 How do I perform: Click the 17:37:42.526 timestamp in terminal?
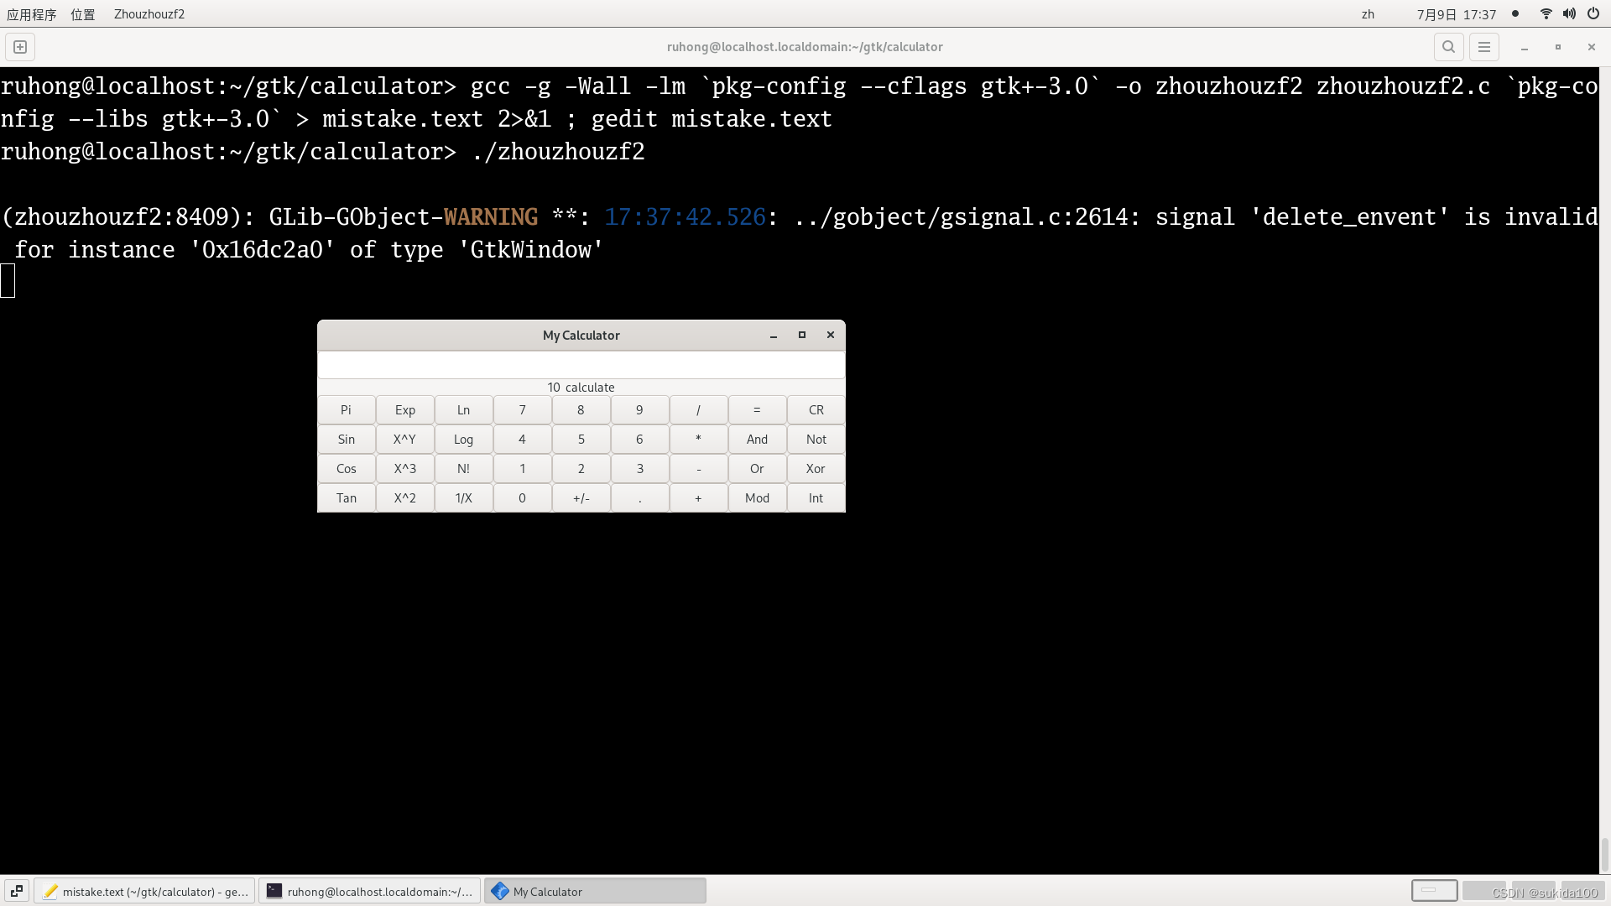pyautogui.click(x=686, y=217)
